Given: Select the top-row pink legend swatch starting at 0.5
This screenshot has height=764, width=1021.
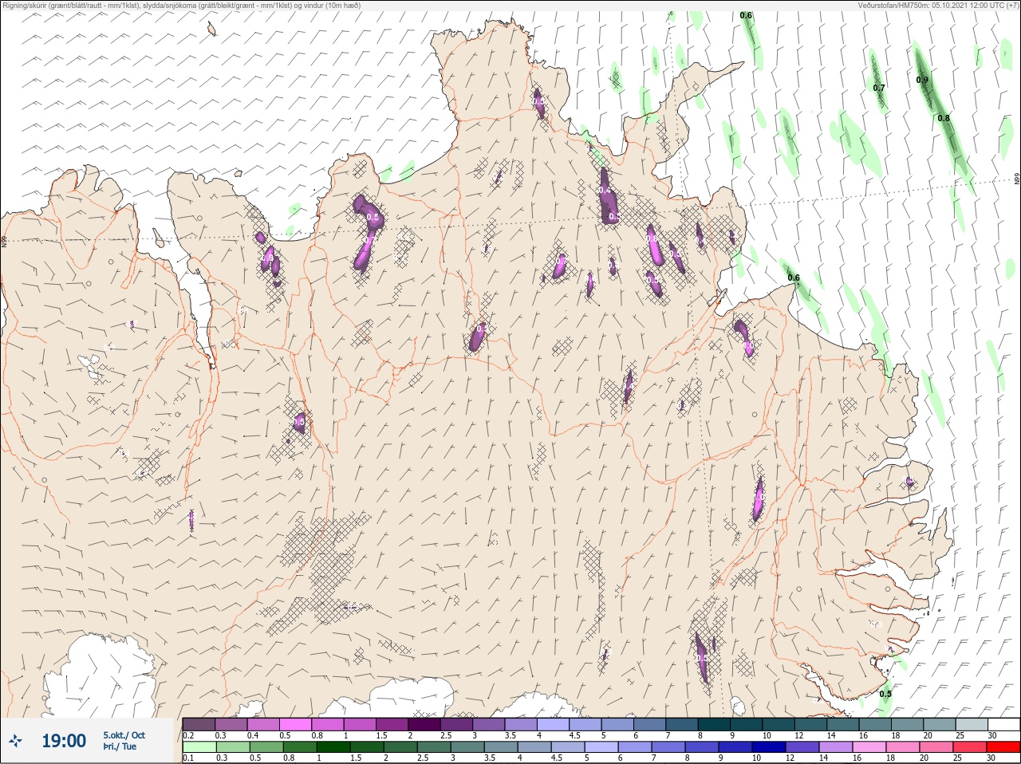Looking at the screenshot, I should [x=295, y=724].
